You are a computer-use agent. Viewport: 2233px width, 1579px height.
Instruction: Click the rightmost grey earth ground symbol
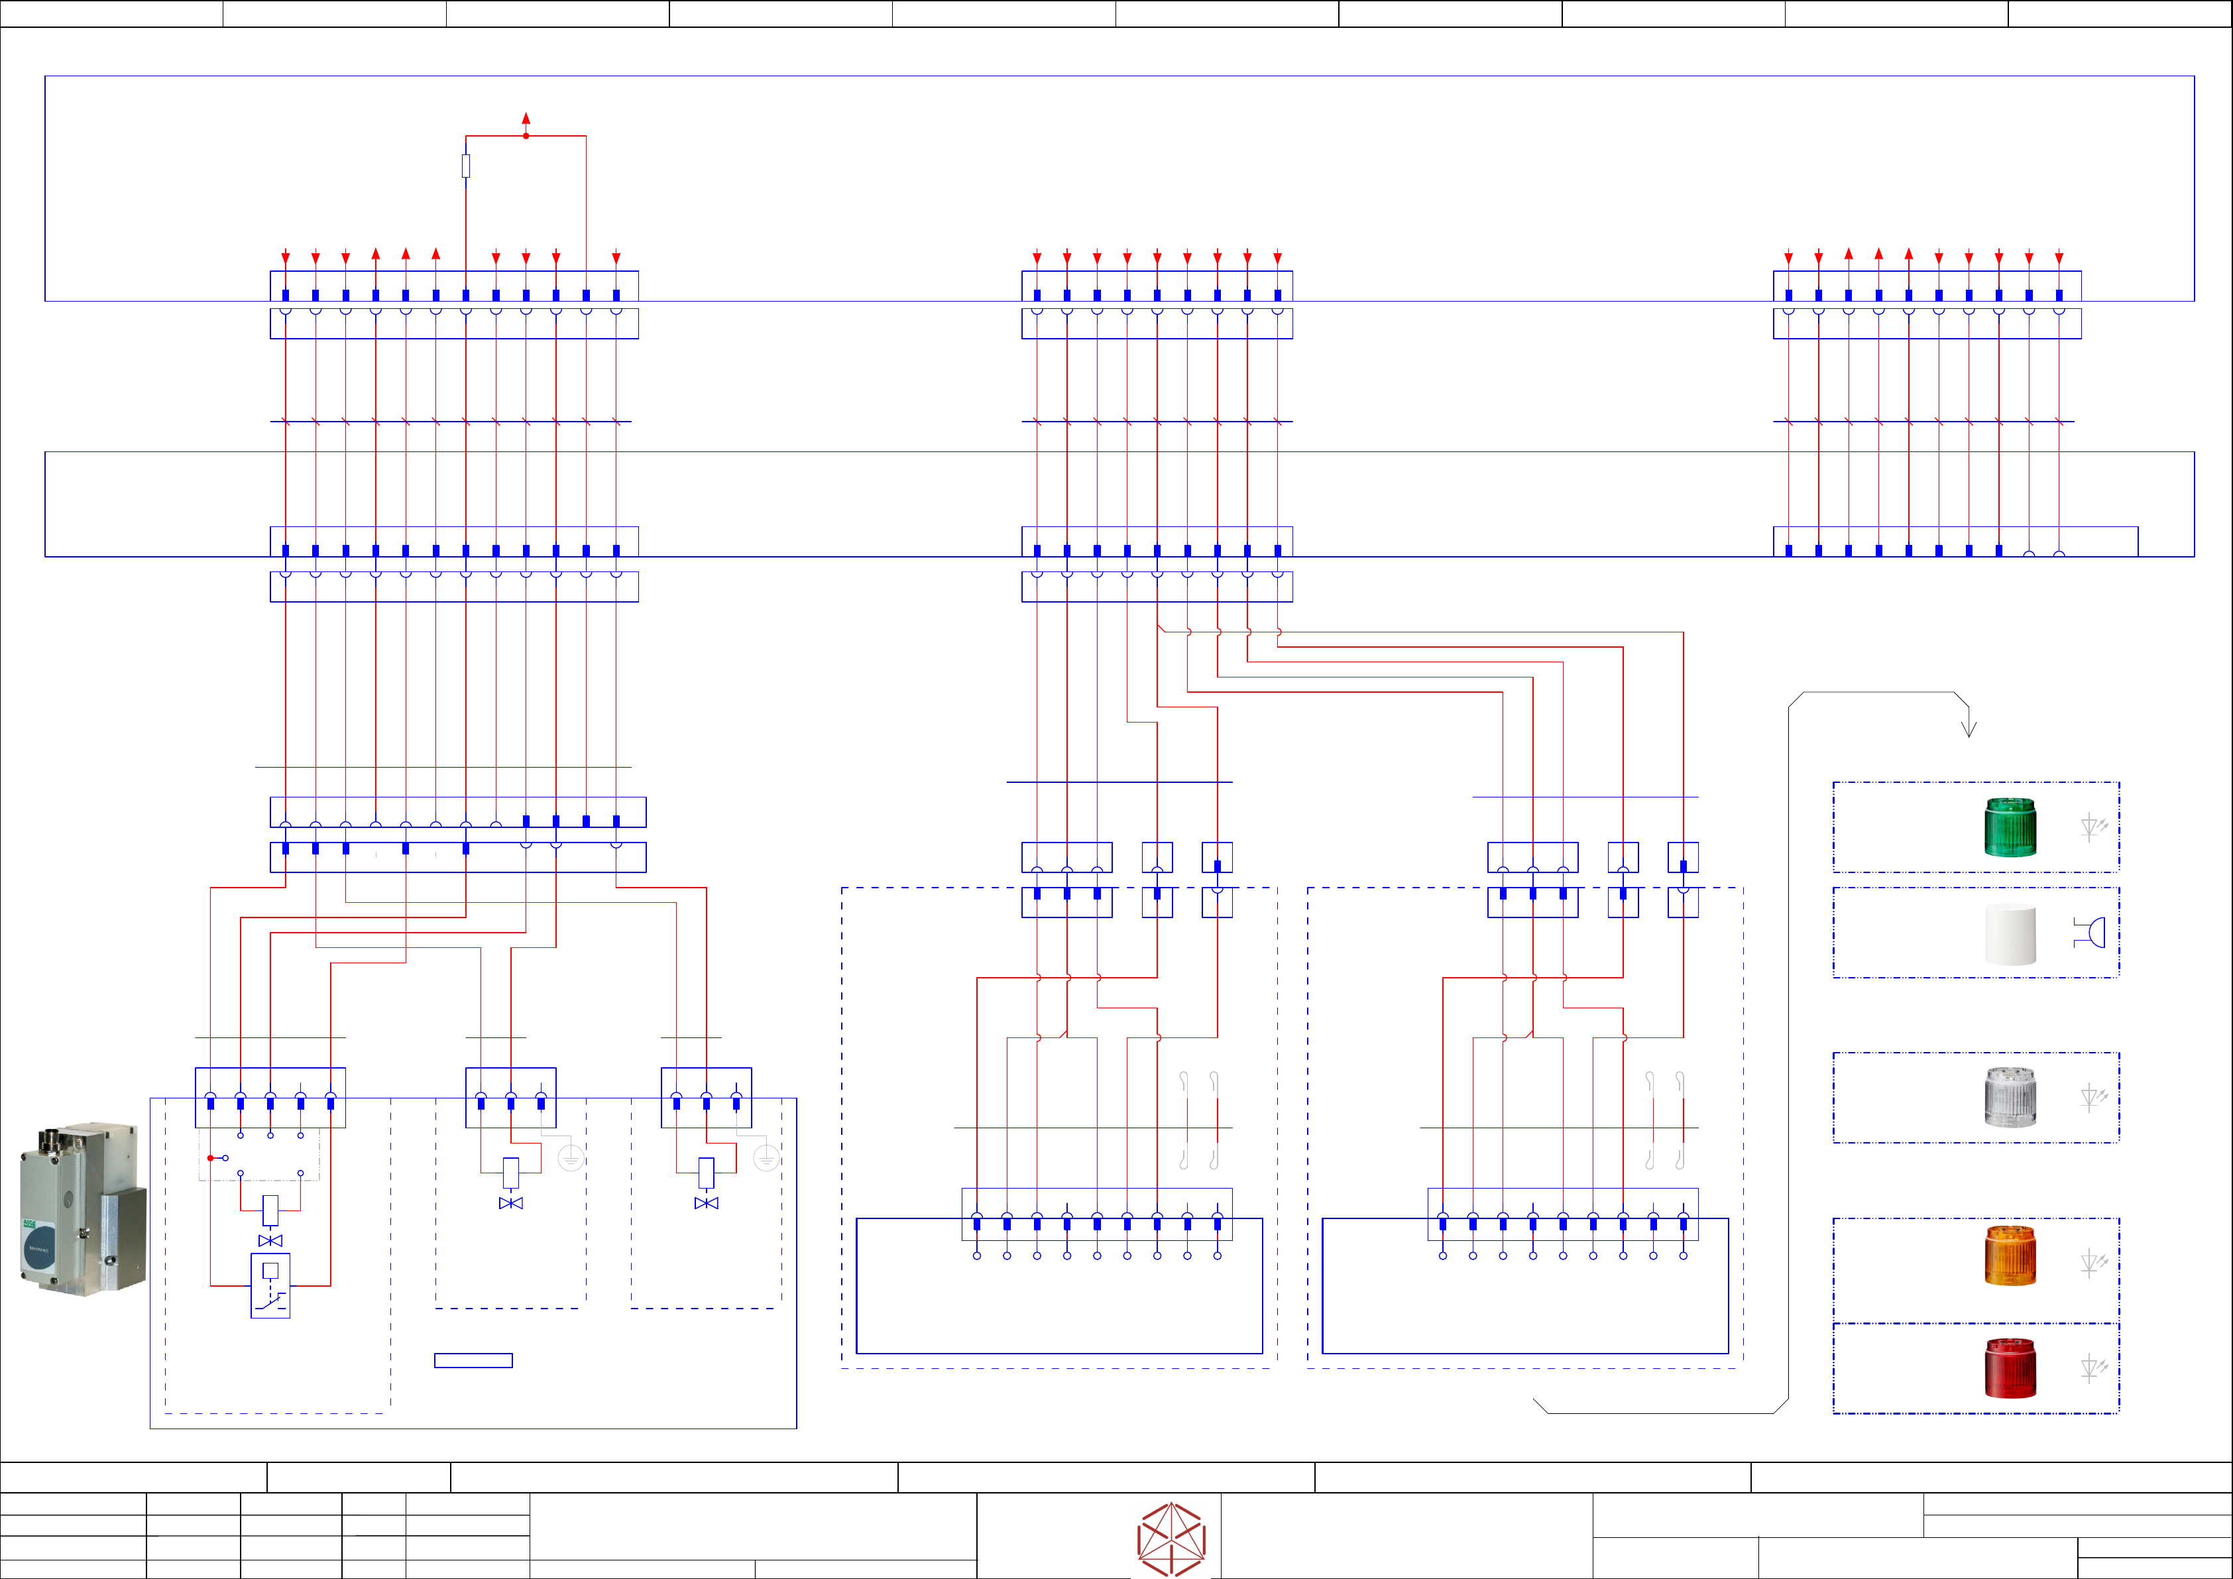pos(766,1158)
